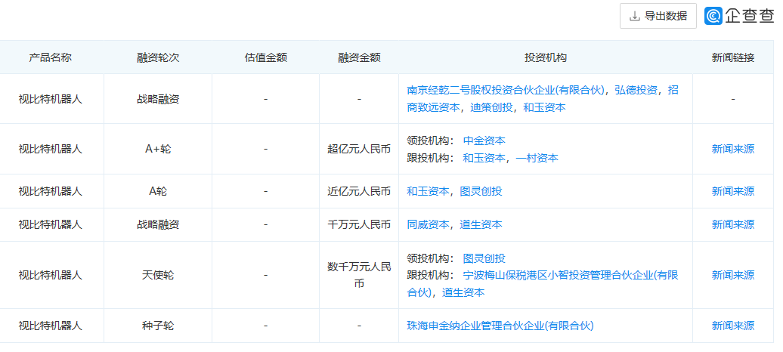Open 珠海申金纳企业管理合伙企业 investor link
The image size is (783, 352).
[500, 326]
